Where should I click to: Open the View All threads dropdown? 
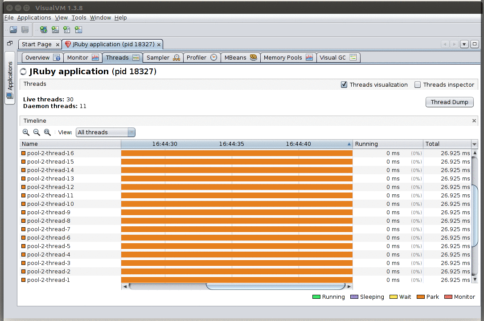tap(105, 132)
